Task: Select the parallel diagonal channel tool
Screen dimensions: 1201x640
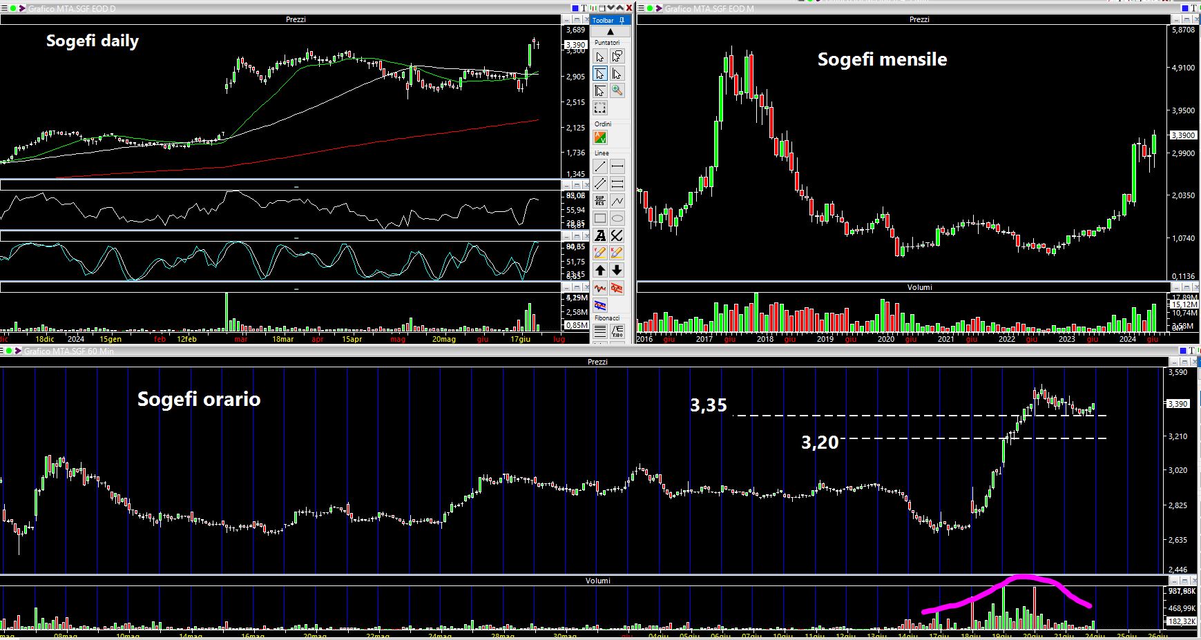Action: (x=600, y=184)
